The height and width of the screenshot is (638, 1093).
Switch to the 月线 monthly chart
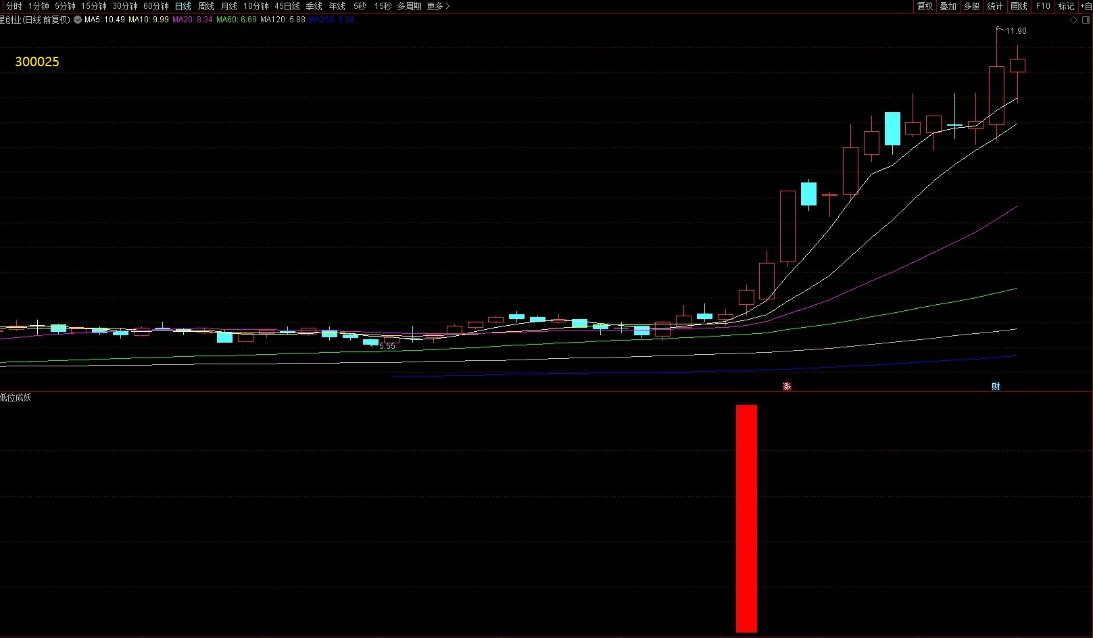(229, 6)
